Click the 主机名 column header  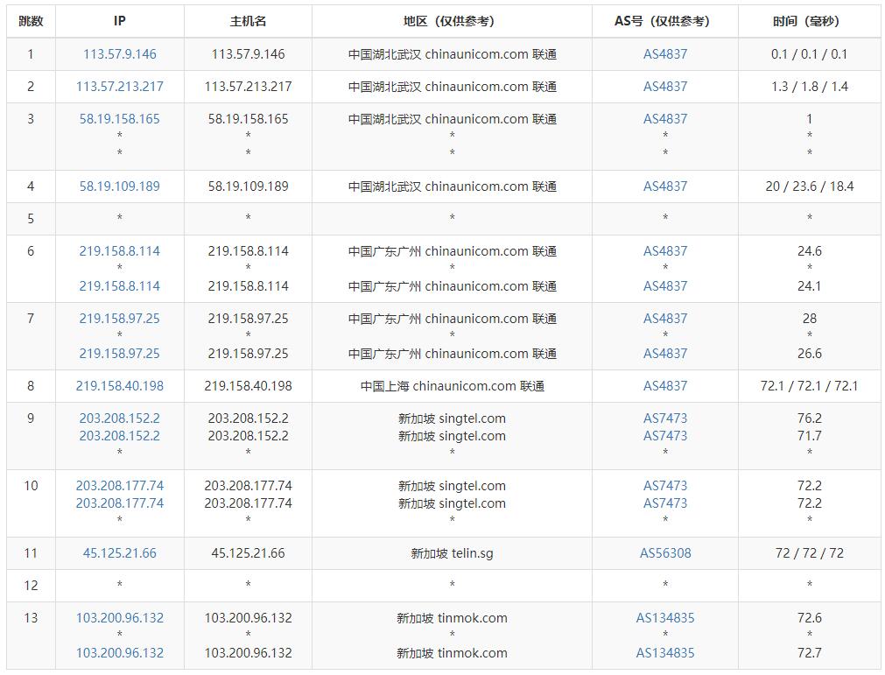pyautogui.click(x=248, y=21)
